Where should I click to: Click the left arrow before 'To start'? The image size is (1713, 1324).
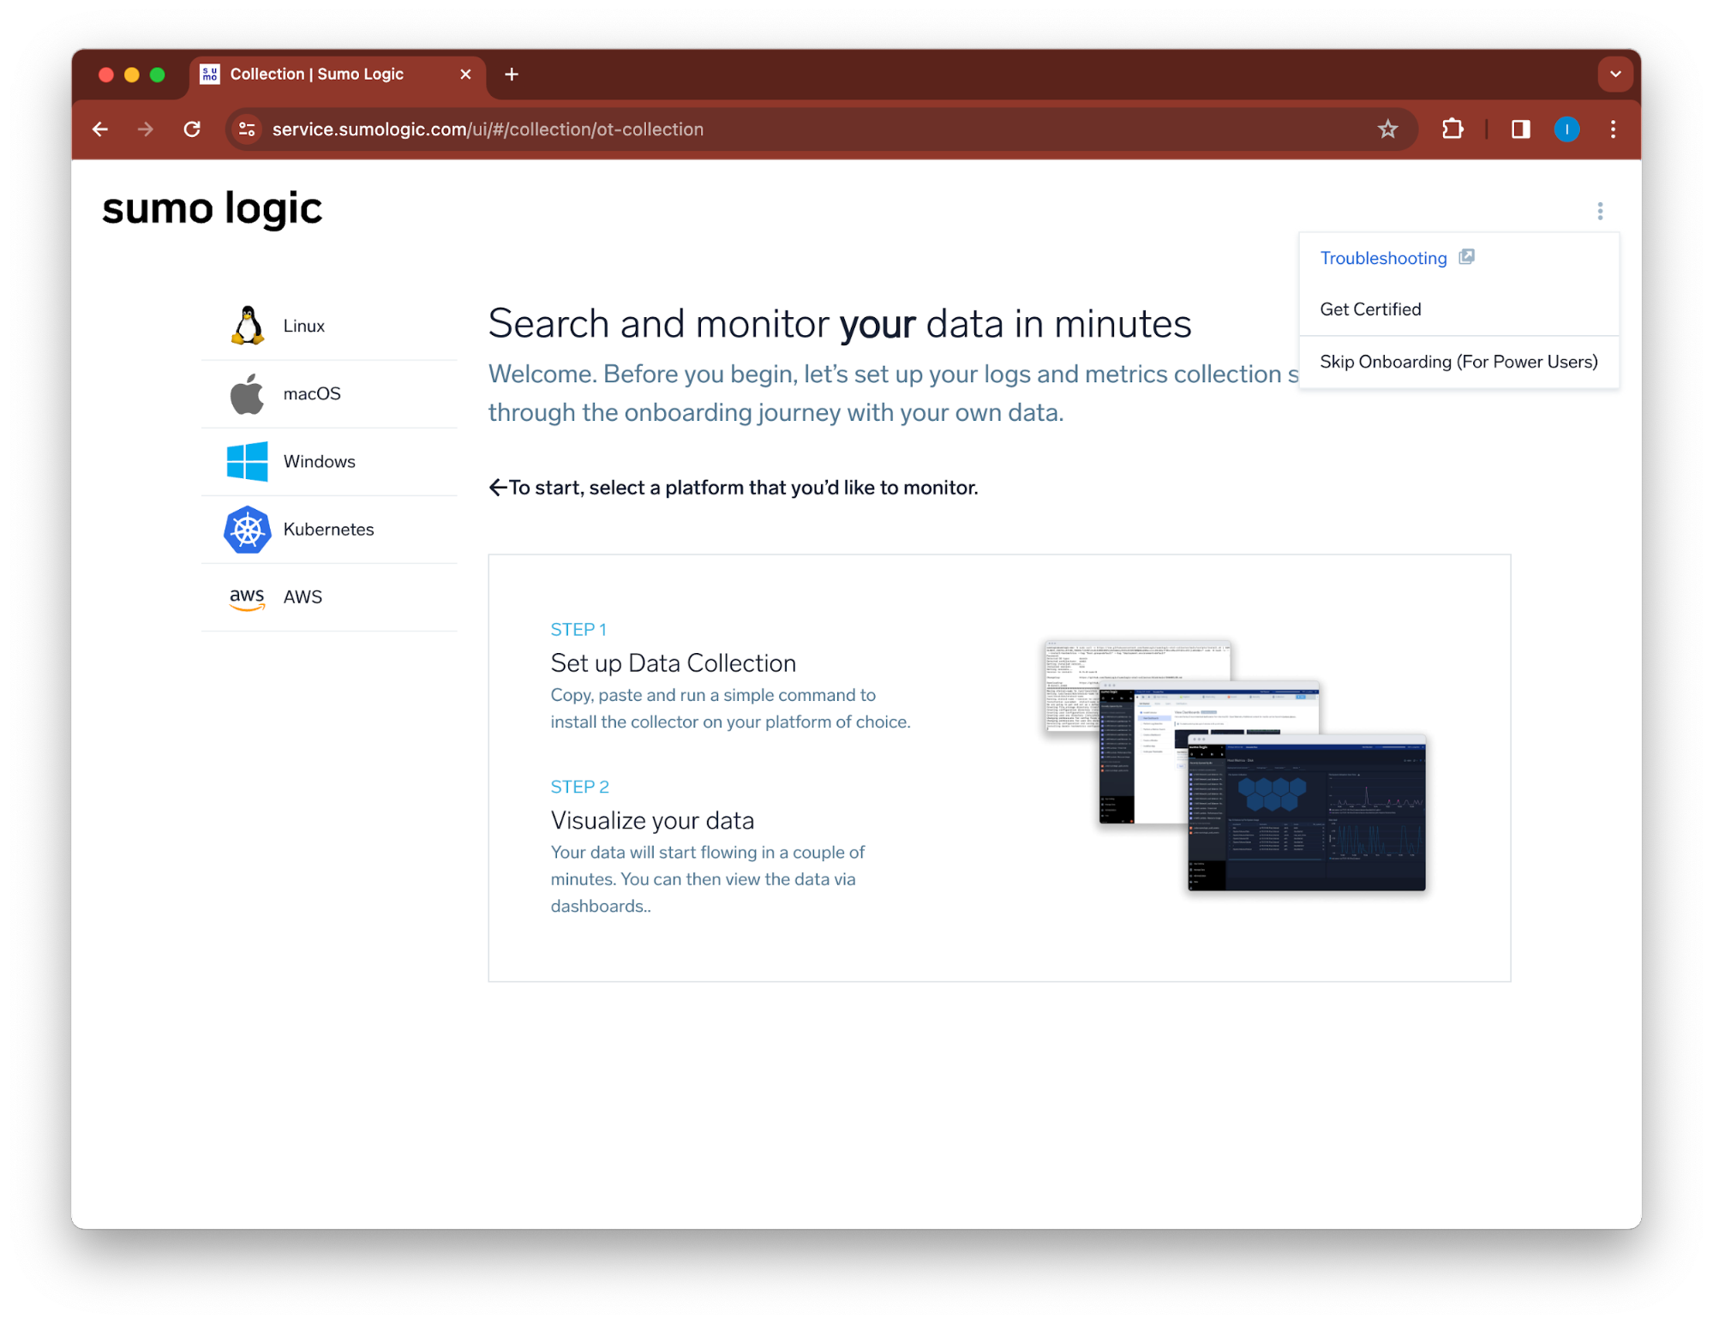(x=498, y=488)
